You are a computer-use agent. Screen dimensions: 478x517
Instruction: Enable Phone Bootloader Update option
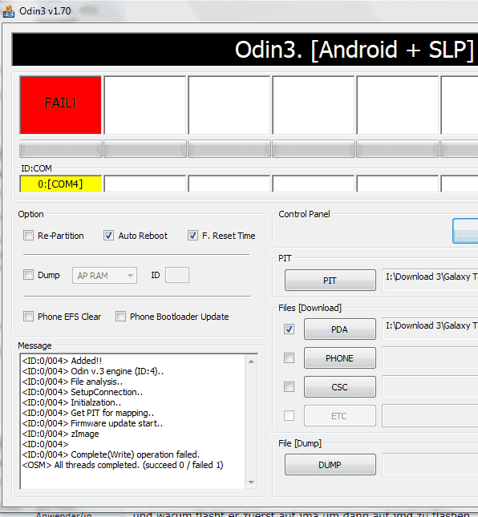point(120,316)
